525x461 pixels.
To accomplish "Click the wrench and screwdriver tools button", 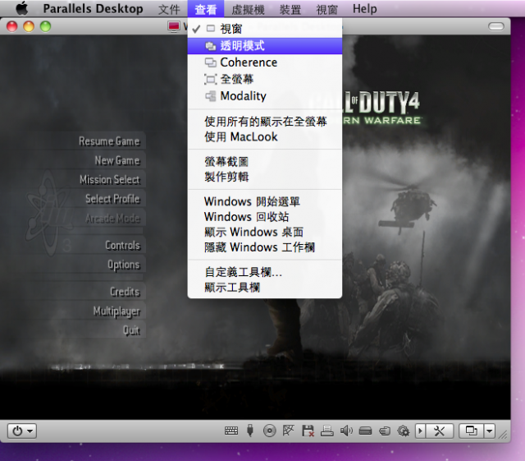I will point(440,431).
